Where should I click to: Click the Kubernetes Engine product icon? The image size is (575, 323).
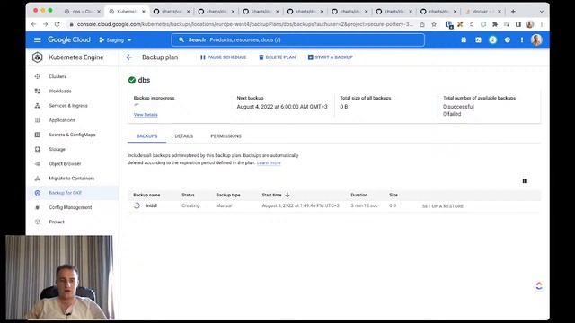point(38,57)
